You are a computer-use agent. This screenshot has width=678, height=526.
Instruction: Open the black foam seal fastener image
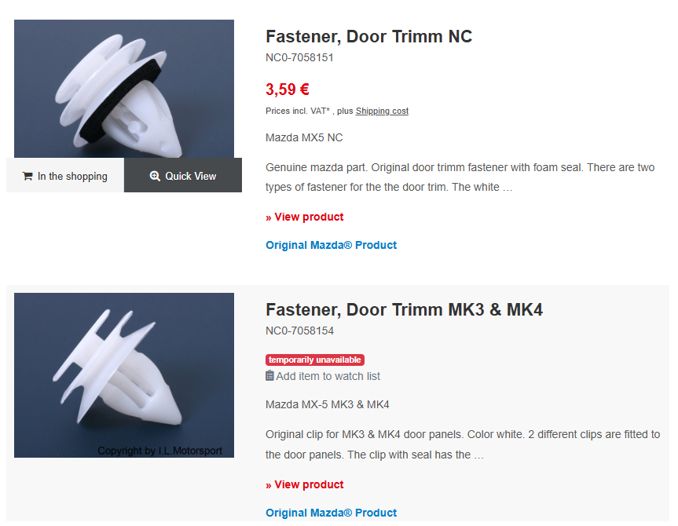(x=124, y=88)
